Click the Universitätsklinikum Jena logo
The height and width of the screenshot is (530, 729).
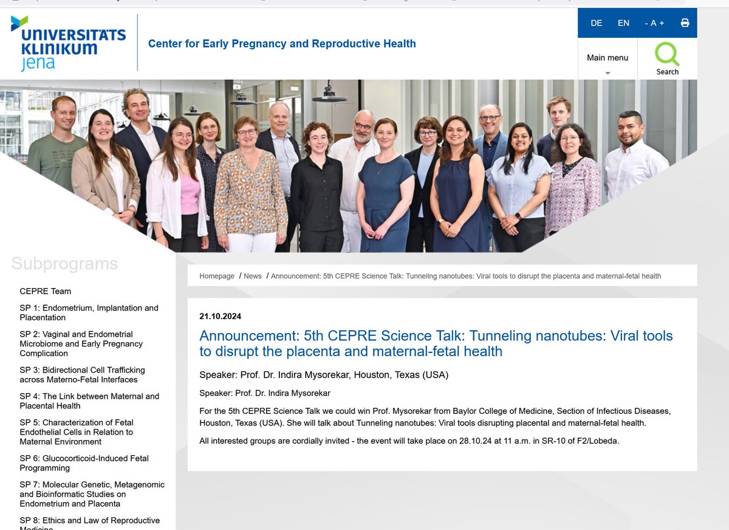coord(68,43)
